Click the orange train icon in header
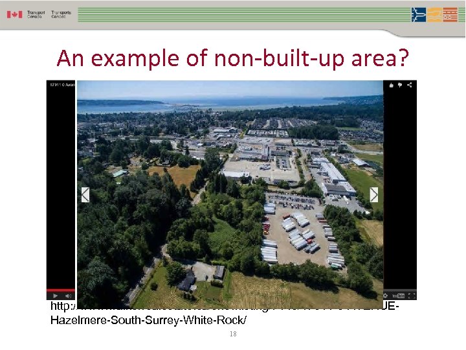Viewport: 466px width, 350px height. coord(450,14)
